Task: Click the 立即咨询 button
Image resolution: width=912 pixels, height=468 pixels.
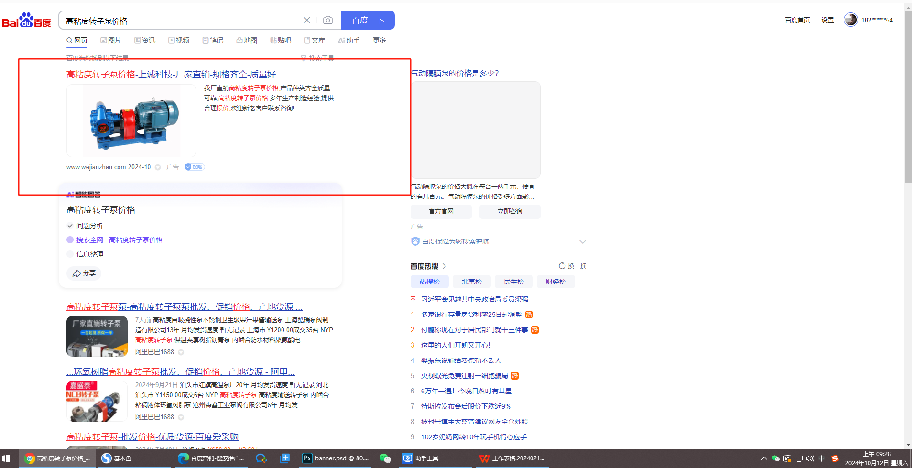Action: [x=510, y=211]
